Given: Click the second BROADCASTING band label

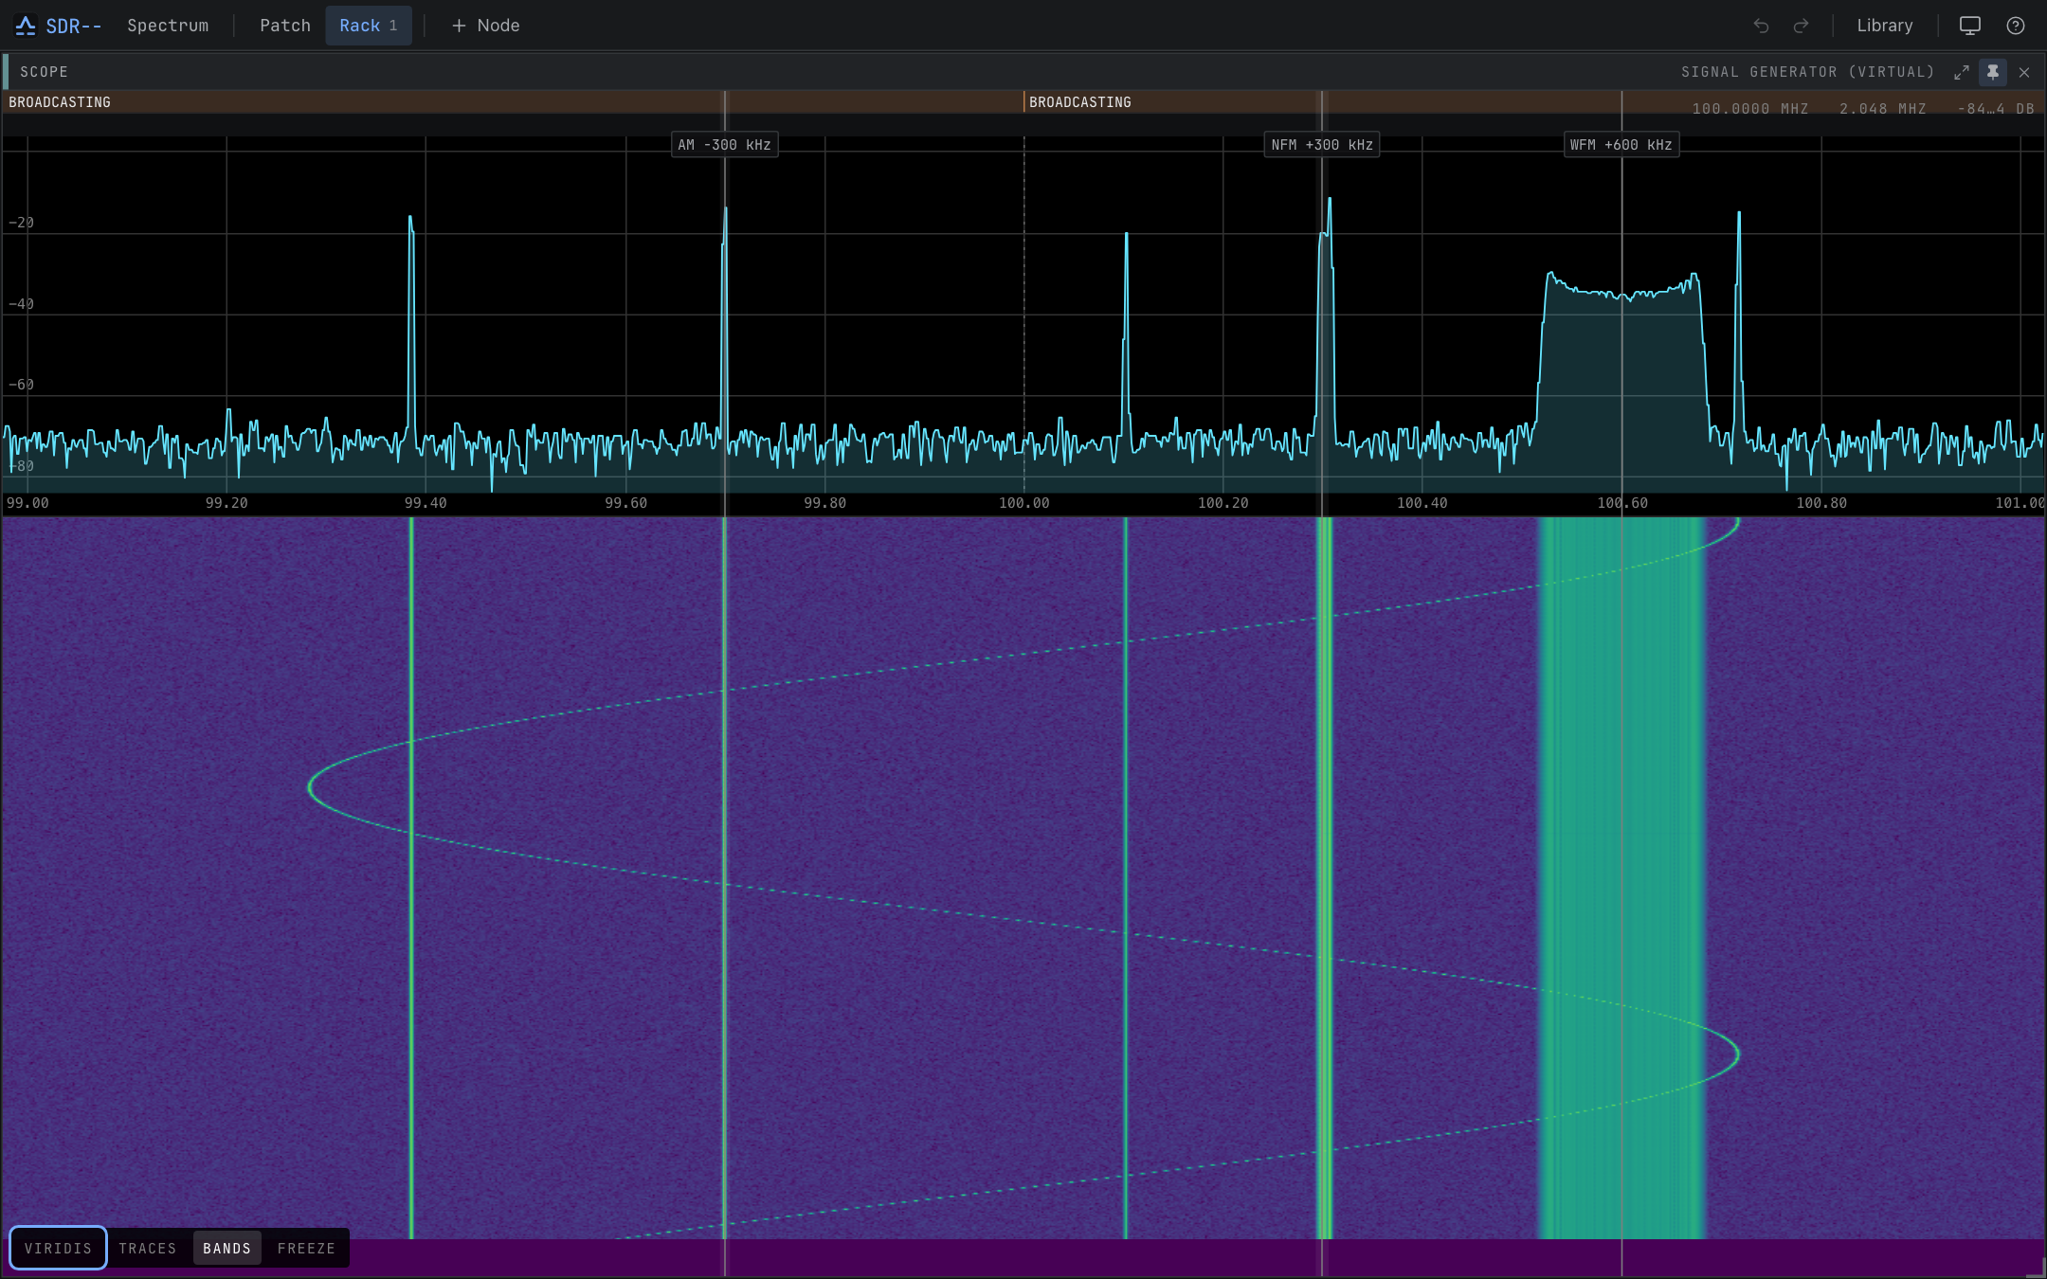Looking at the screenshot, I should click(1080, 102).
